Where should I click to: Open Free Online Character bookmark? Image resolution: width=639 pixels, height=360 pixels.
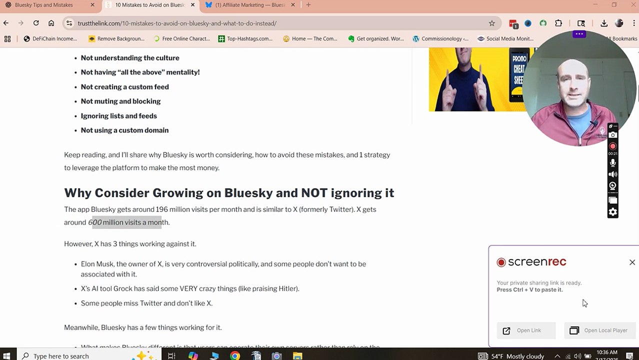point(181,38)
